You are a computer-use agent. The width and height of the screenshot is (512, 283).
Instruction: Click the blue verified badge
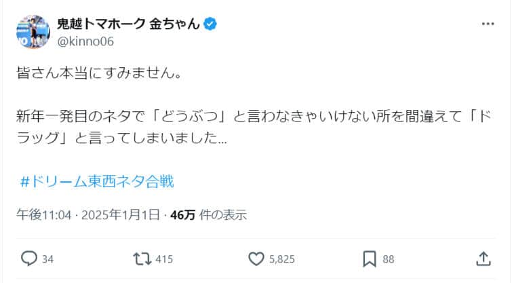(x=211, y=24)
